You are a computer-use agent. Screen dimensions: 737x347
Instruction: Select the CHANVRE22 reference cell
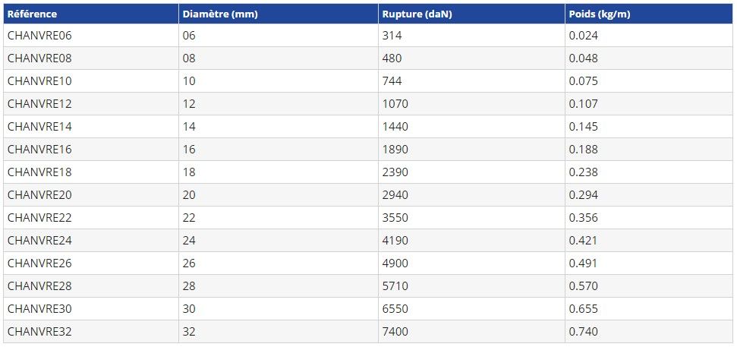click(39, 218)
